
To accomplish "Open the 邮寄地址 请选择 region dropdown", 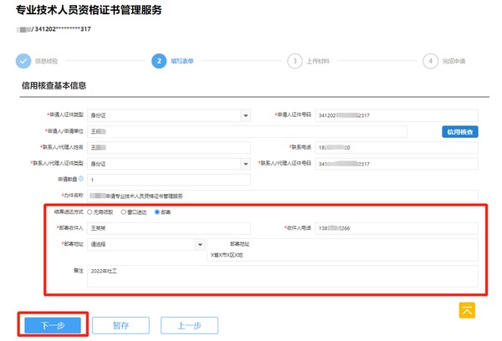I will point(199,245).
